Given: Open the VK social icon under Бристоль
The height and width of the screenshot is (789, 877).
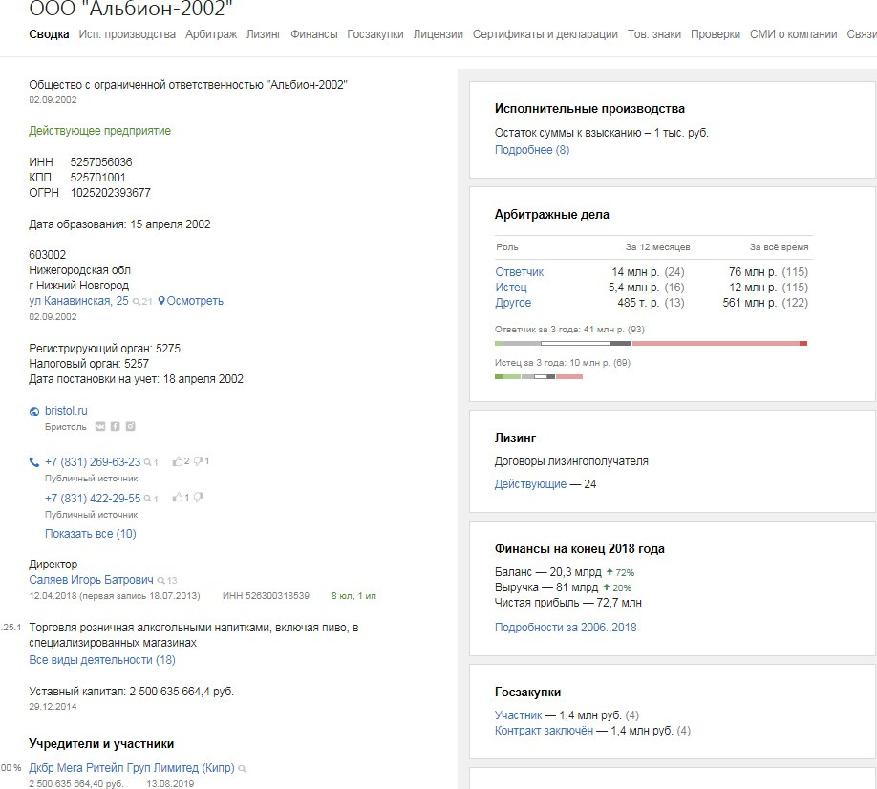Looking at the screenshot, I should pos(100,427).
